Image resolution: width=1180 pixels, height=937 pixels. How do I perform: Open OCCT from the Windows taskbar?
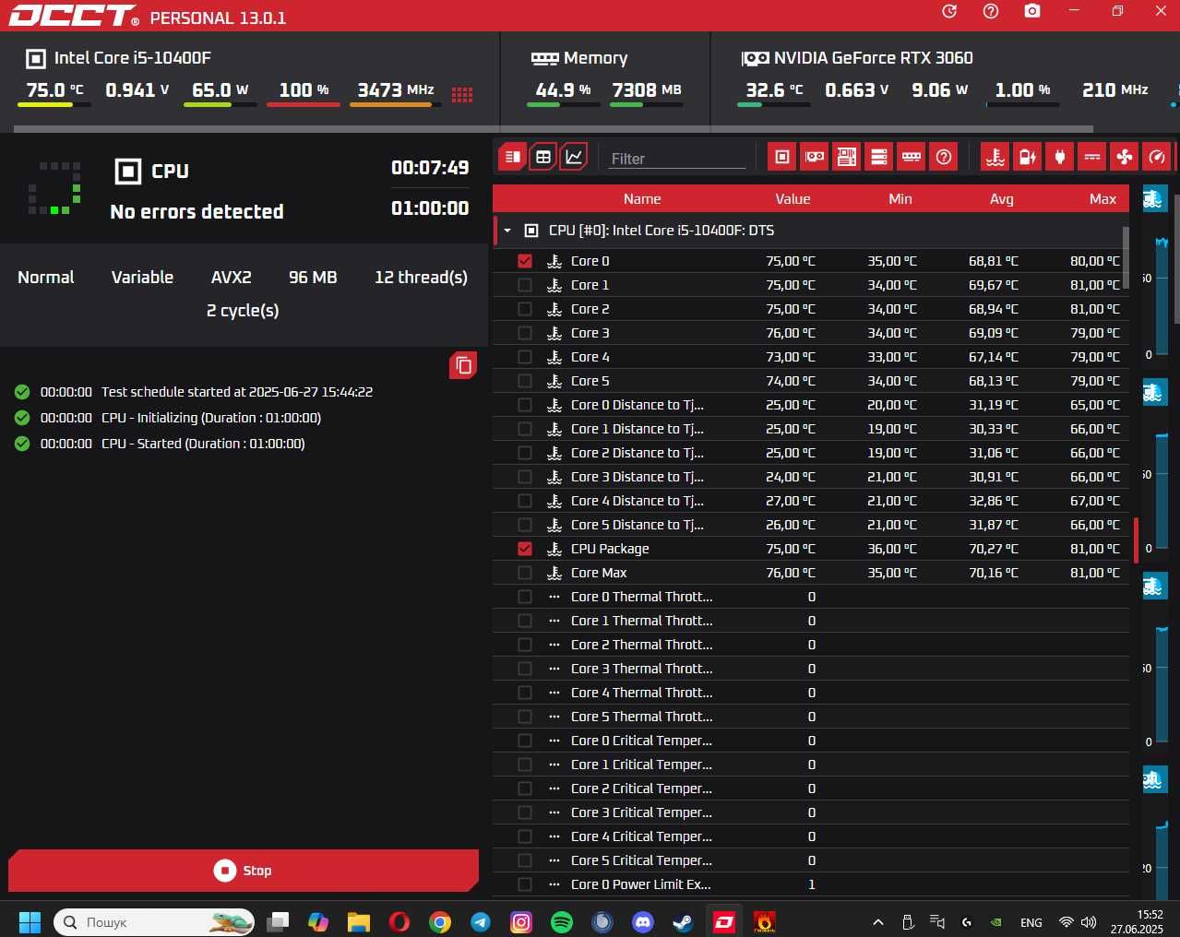click(724, 921)
